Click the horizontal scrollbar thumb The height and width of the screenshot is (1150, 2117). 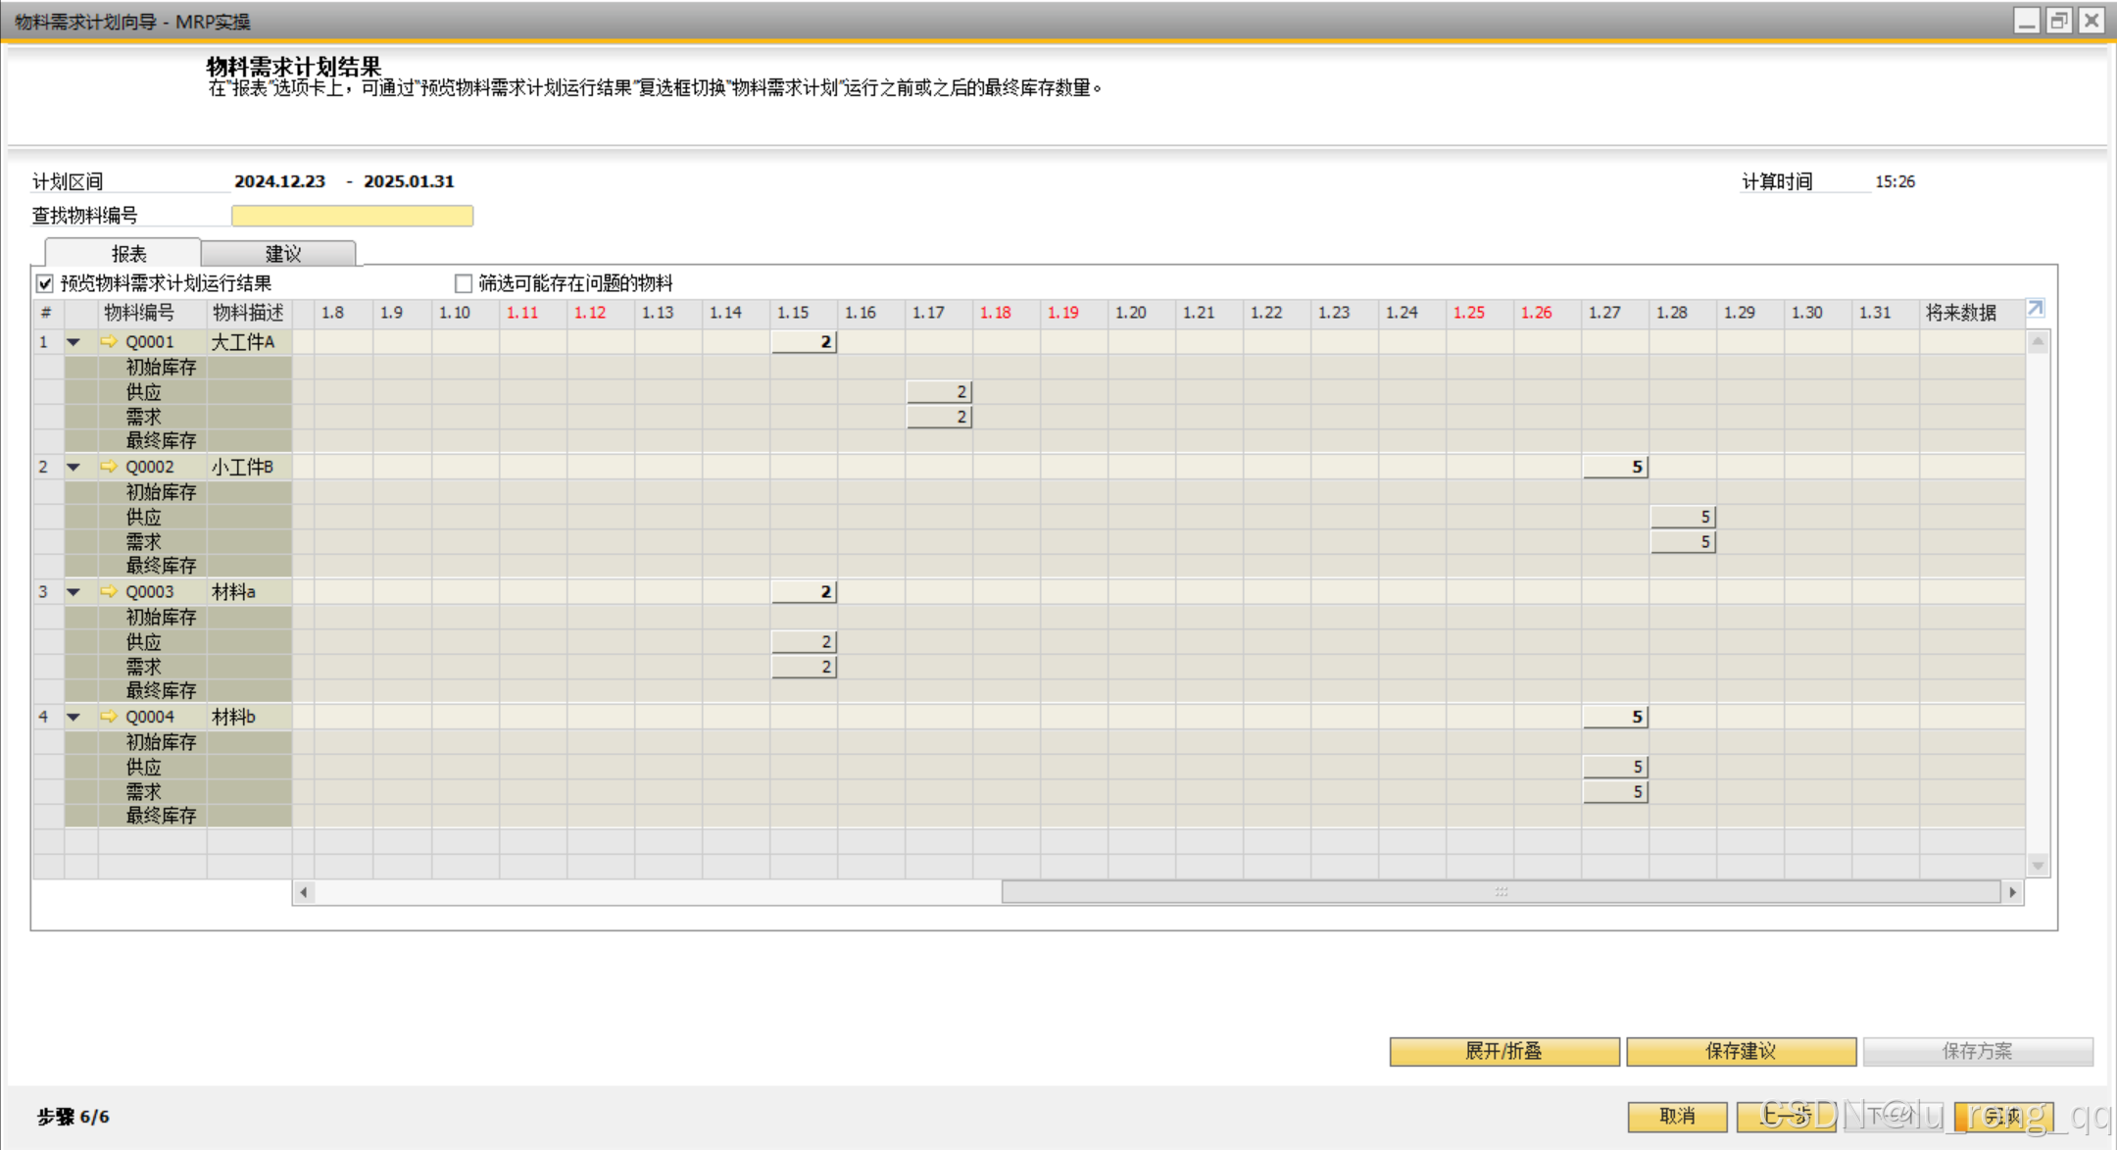pyautogui.click(x=1501, y=892)
